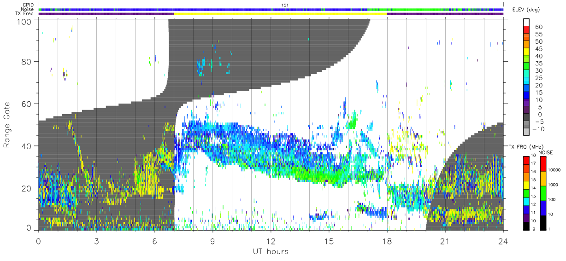The height and width of the screenshot is (261, 566).
Task: Click the white top segment of ELEV colorbar
Action: (x=527, y=22)
